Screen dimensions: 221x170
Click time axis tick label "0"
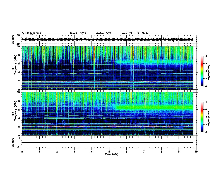(22, 152)
